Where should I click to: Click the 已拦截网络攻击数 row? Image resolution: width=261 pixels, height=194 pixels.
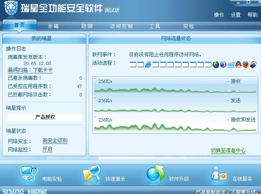(x=45, y=95)
